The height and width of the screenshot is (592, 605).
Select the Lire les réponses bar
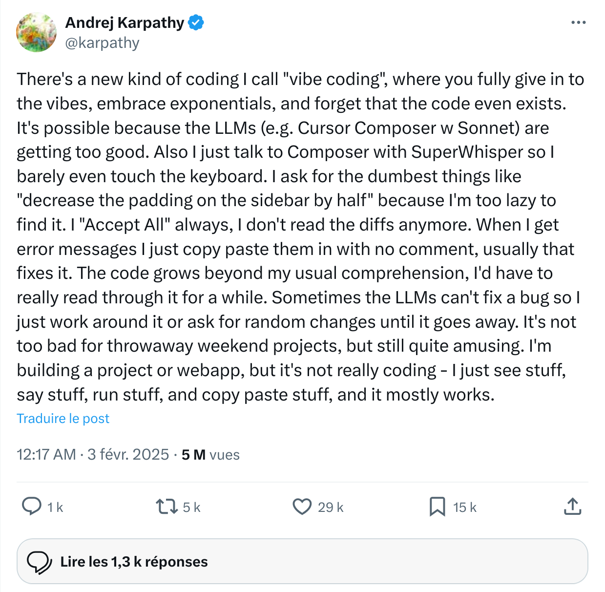pyautogui.click(x=302, y=561)
